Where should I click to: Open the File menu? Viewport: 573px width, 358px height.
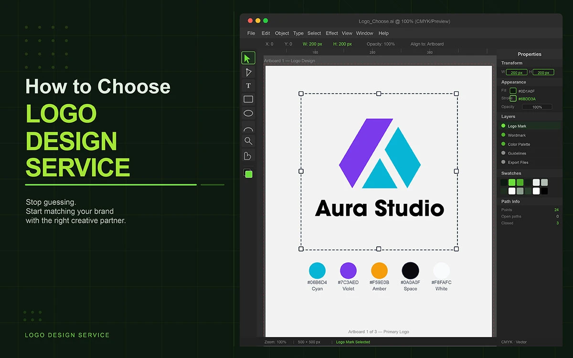click(251, 33)
